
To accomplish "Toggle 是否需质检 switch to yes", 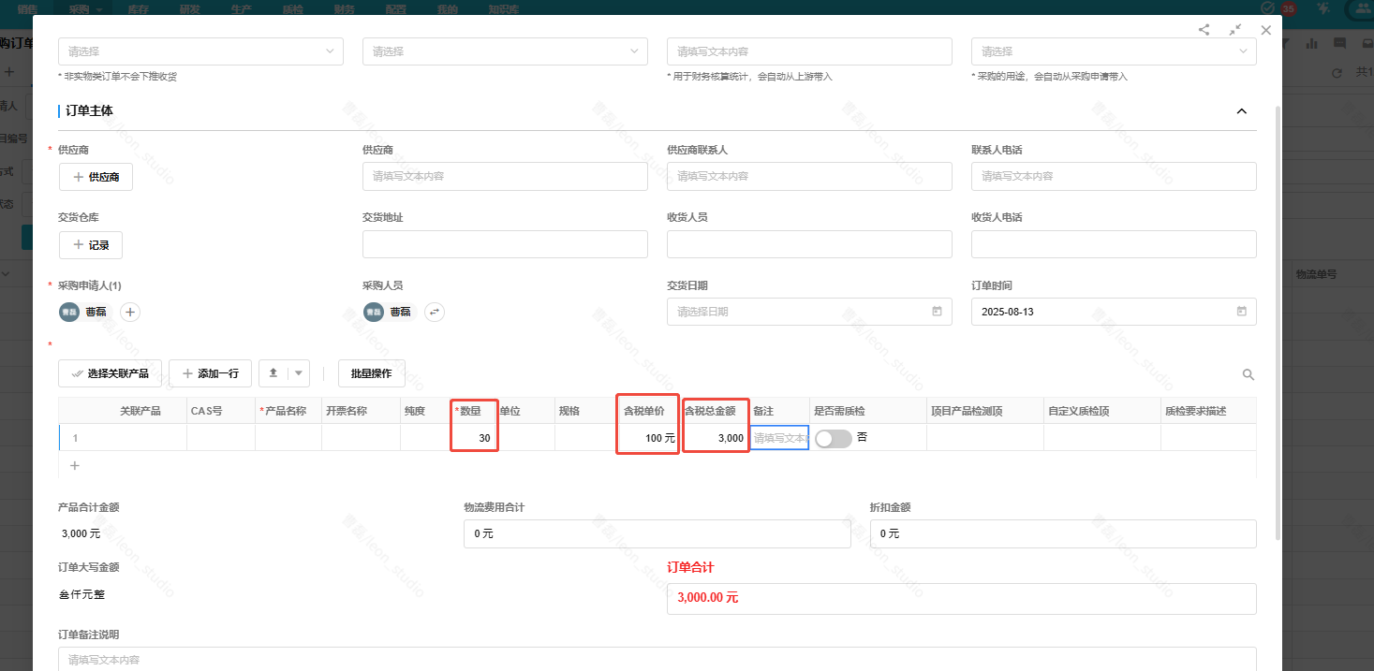I will pos(833,437).
